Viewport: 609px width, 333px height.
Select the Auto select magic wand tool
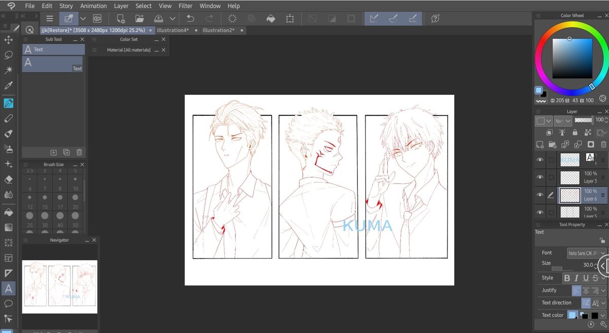coord(9,70)
